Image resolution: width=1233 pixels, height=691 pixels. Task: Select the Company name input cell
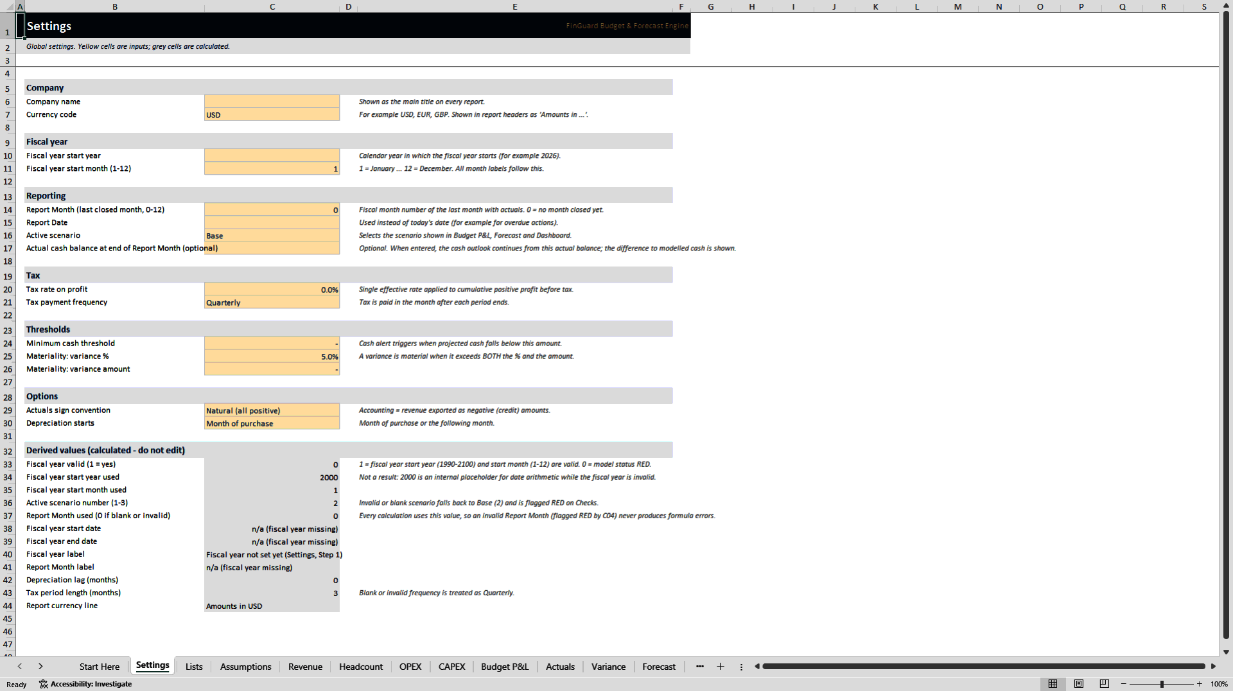click(x=272, y=101)
